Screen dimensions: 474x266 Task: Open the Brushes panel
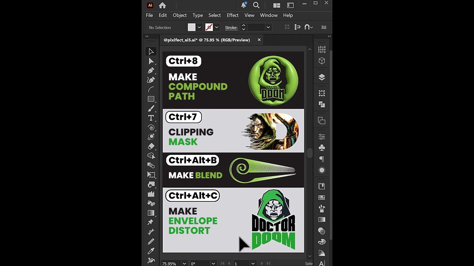click(x=322, y=209)
